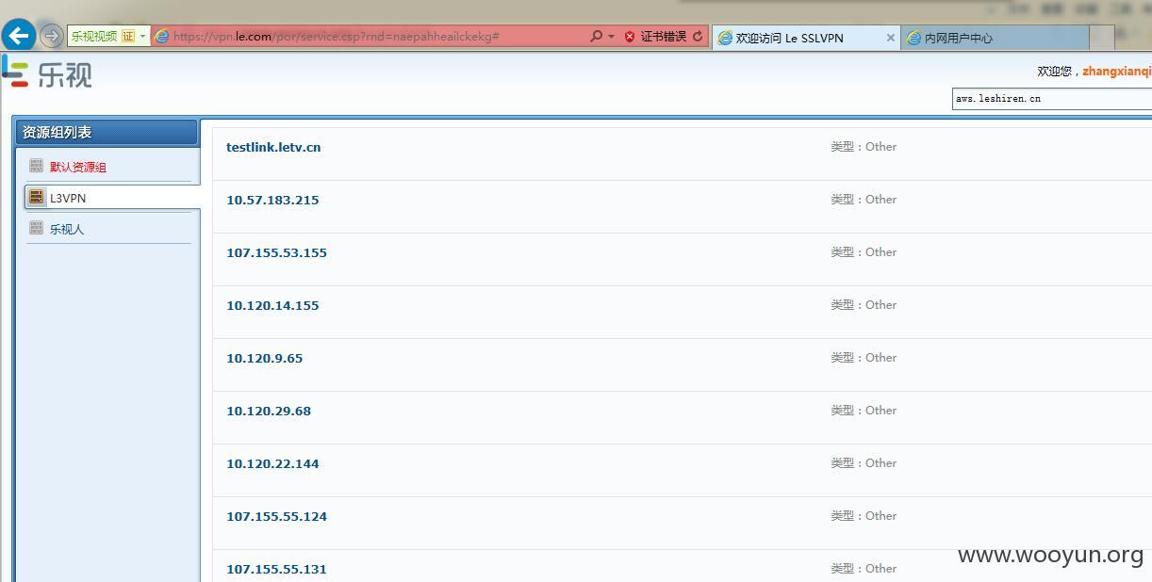The height and width of the screenshot is (582, 1152).
Task: Open the address bar search dropdown arrow
Action: [611, 37]
